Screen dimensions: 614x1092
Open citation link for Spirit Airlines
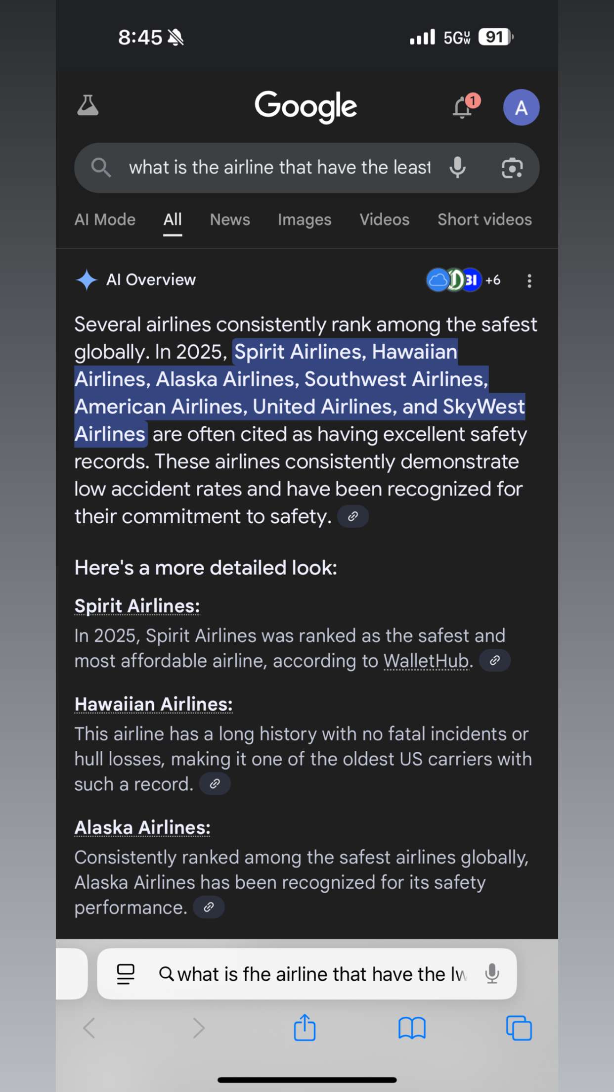pos(495,660)
